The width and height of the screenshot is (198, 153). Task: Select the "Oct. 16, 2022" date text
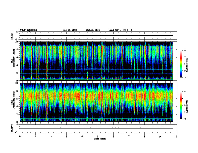(x=70, y=30)
